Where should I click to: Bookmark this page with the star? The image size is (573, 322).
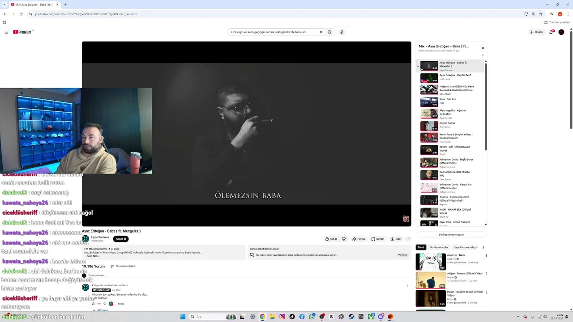click(x=541, y=14)
